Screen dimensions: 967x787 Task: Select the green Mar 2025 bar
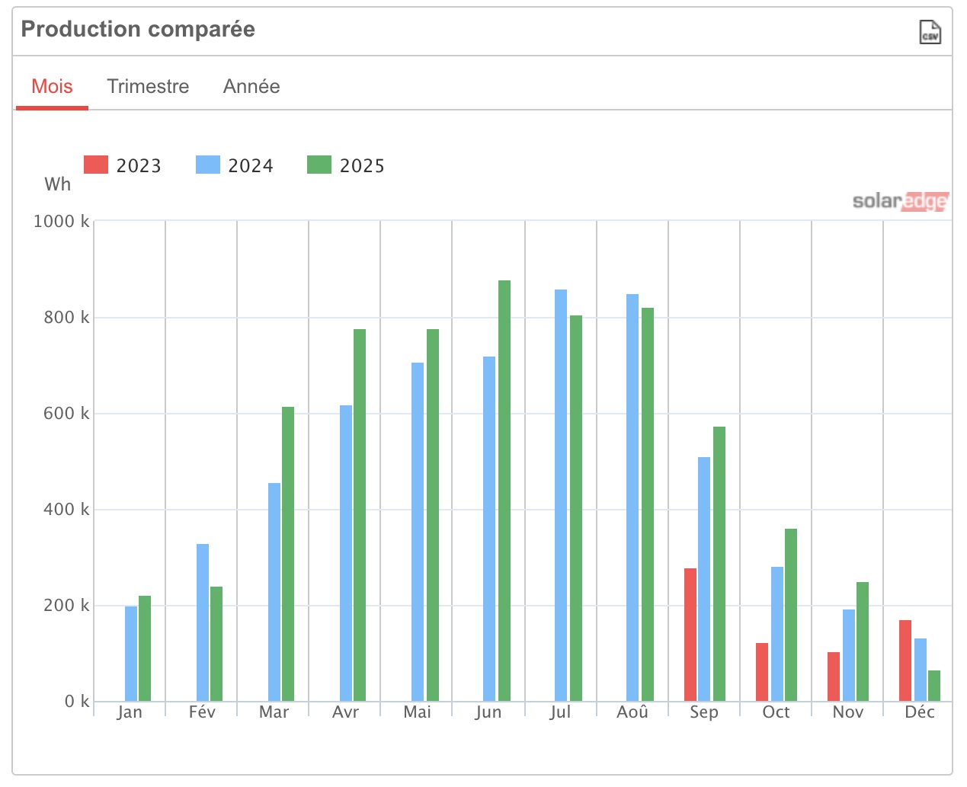288,554
